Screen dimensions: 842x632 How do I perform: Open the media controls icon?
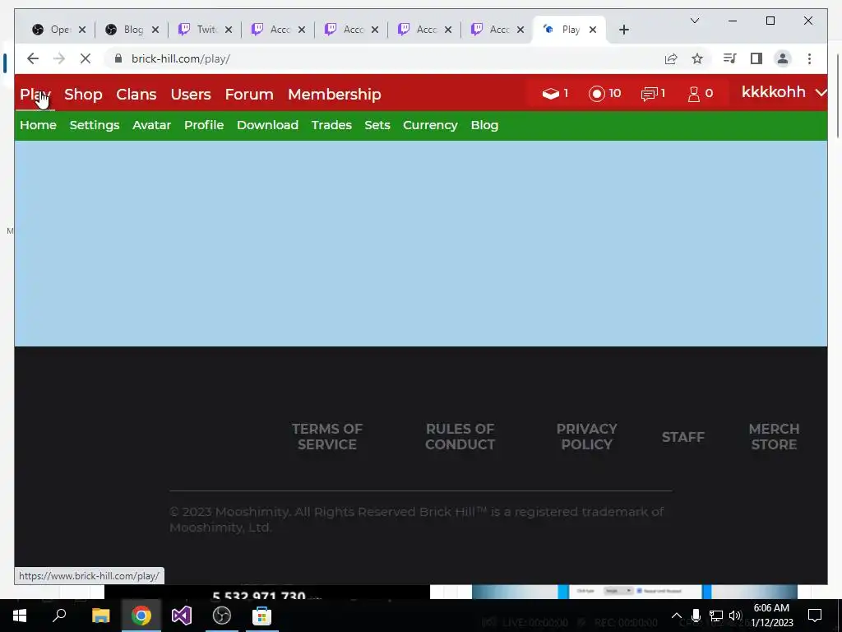[730, 58]
